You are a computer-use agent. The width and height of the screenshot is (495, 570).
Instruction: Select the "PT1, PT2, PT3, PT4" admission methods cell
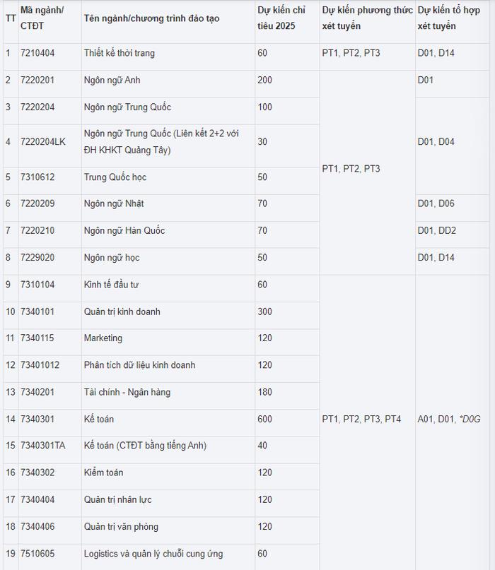tap(361, 419)
